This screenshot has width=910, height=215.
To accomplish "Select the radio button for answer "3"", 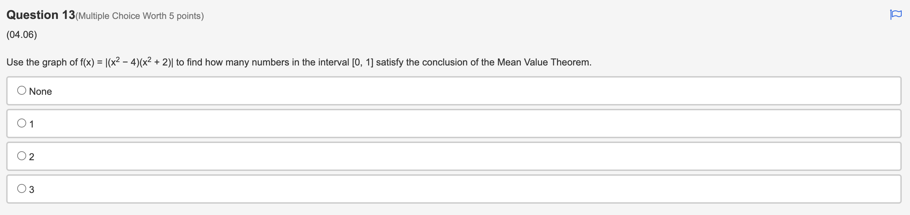I will [x=22, y=188].
